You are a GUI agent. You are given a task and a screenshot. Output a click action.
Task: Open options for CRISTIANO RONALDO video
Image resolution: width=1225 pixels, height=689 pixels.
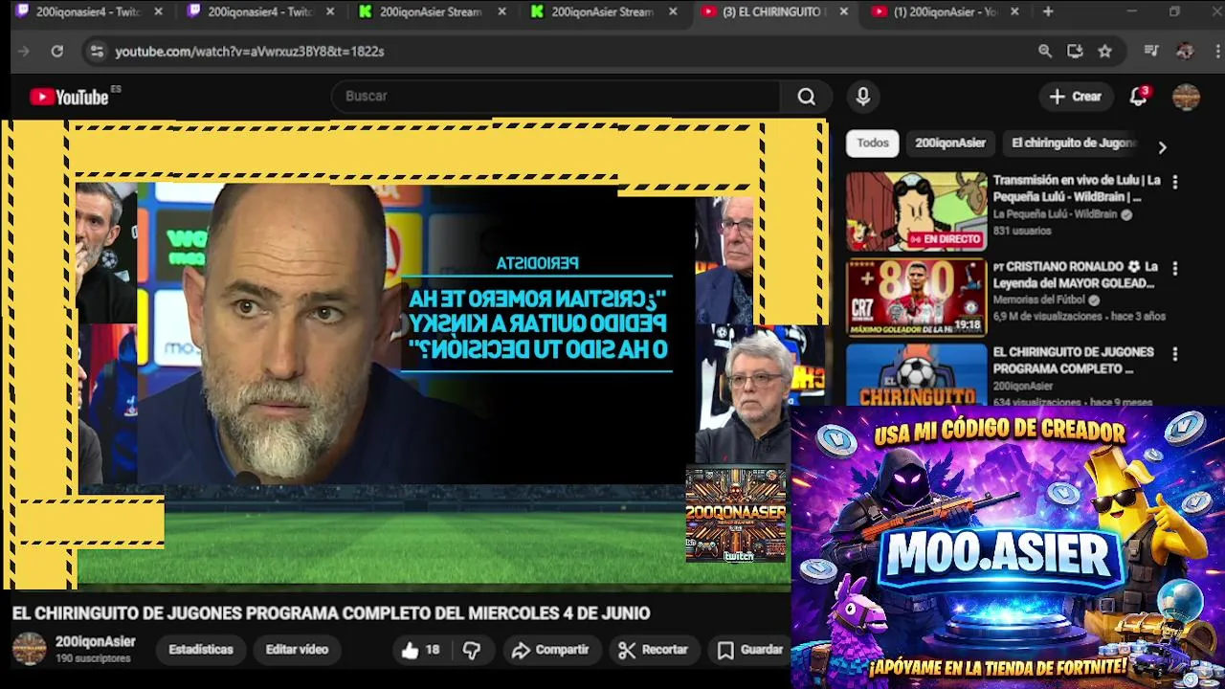coord(1175,268)
